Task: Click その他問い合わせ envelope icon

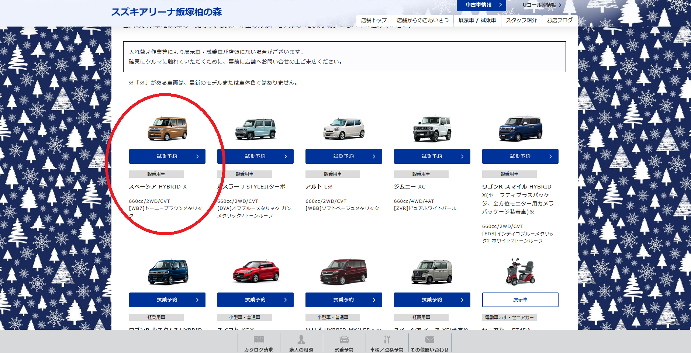Action: pos(430,339)
